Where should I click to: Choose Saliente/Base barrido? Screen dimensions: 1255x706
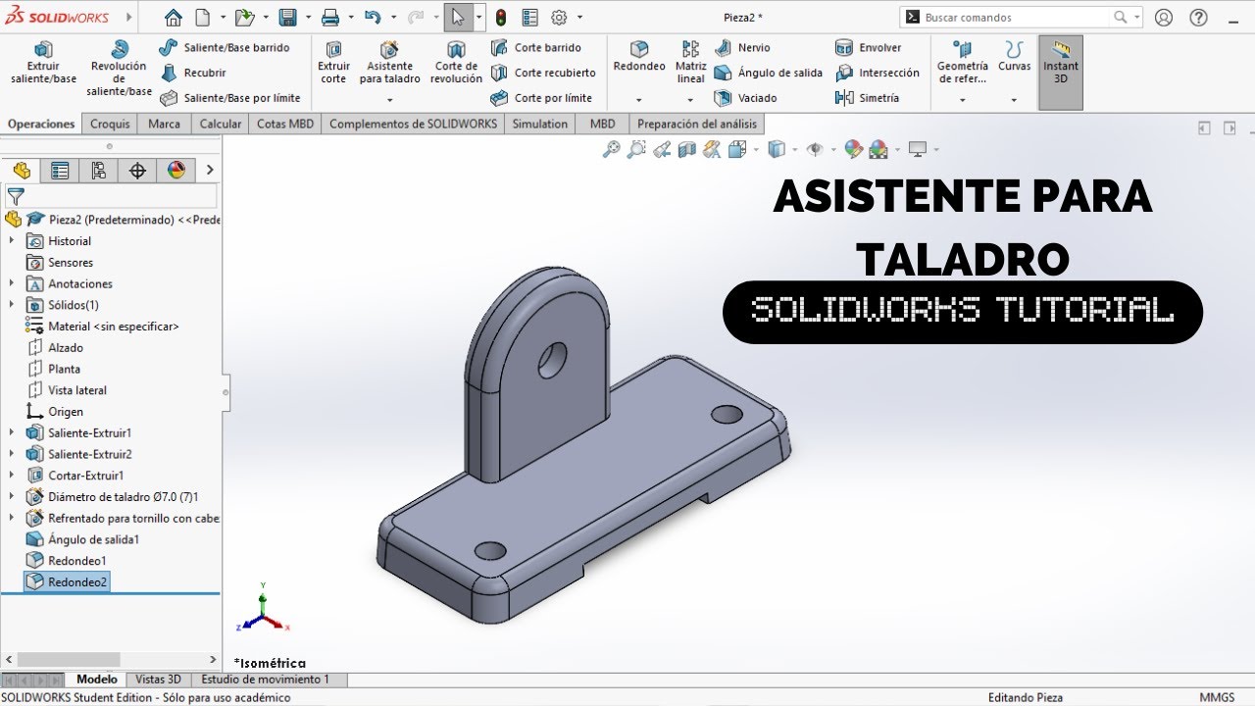pos(224,47)
